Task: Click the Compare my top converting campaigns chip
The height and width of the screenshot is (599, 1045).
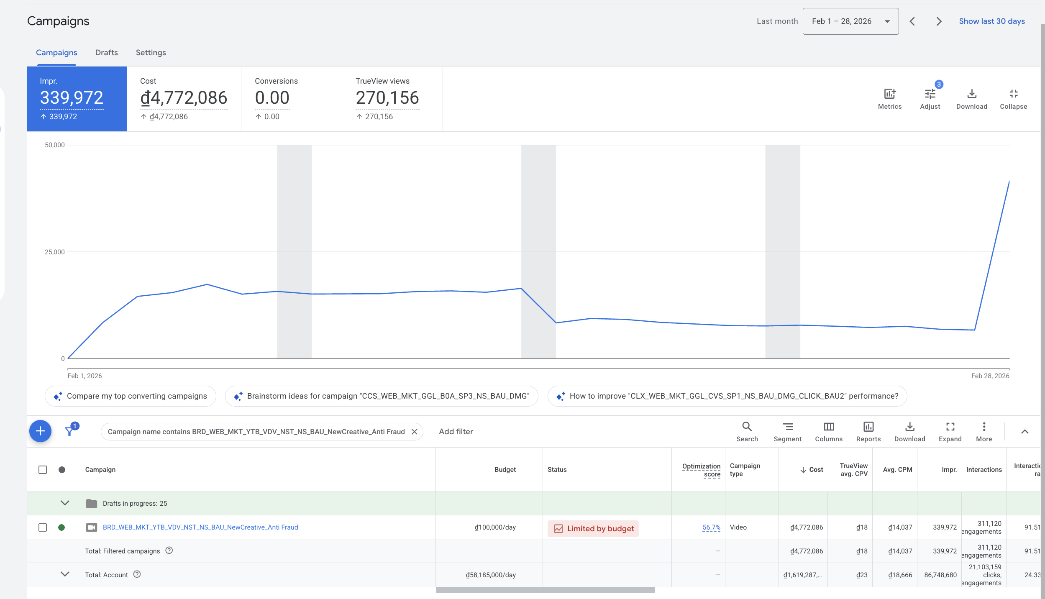Action: pyautogui.click(x=131, y=396)
